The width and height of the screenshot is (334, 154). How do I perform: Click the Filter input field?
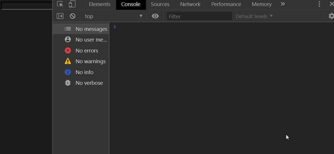(x=199, y=16)
